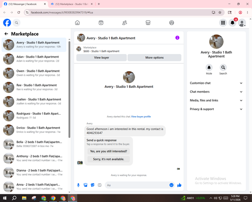This screenshot has width=252, height=202.
Task: Open Dianna - 2 beds 1 bath chat
Action: click(34, 172)
